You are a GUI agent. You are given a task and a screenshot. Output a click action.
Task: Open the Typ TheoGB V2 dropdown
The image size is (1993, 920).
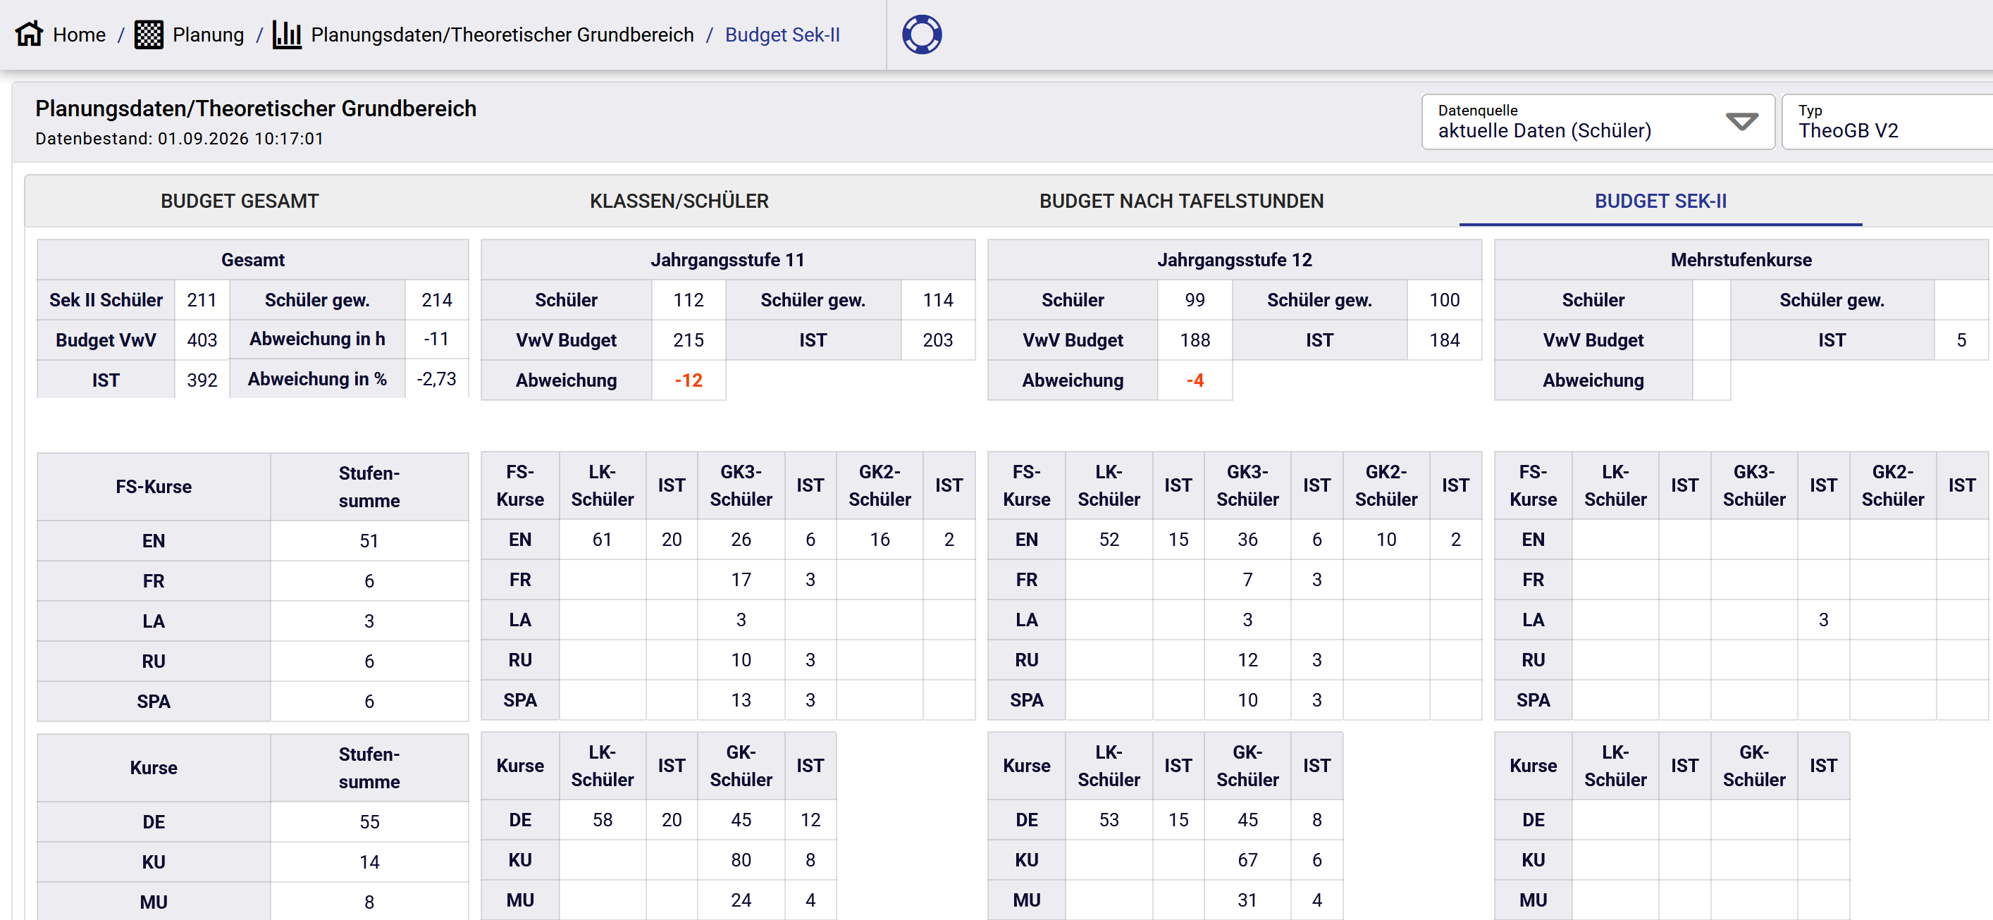1887,122
